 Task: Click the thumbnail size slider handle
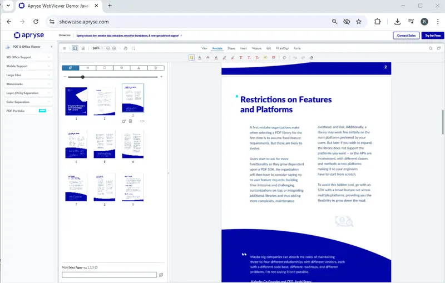(x=82, y=77)
